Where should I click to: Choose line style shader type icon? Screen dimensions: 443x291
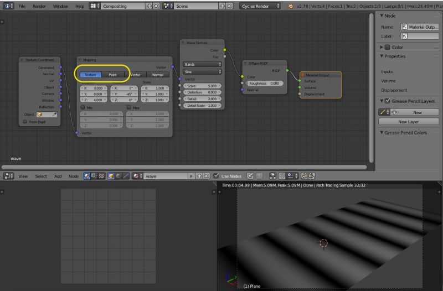(126, 176)
